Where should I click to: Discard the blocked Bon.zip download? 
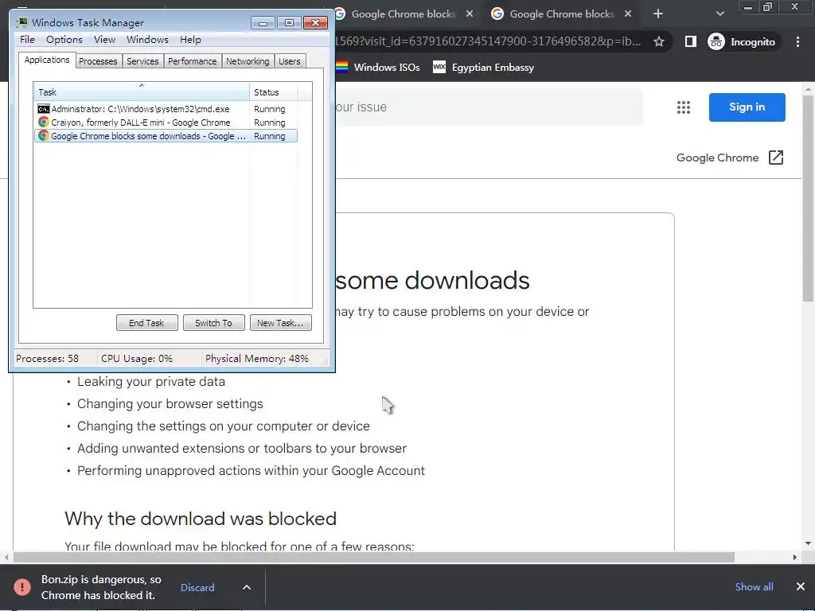(x=197, y=587)
